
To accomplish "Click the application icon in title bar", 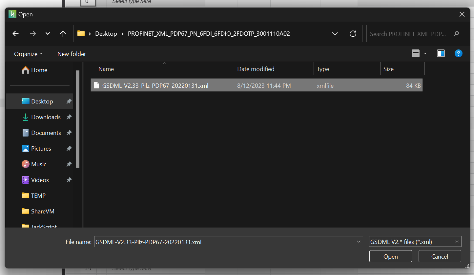I will point(12,14).
